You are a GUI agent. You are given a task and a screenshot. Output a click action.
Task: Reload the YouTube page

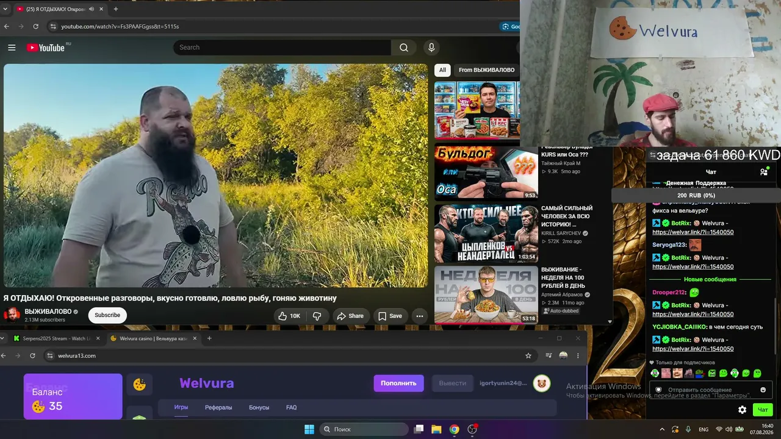[36, 26]
